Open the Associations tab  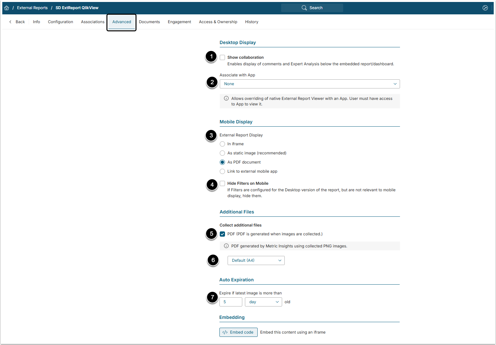(93, 22)
